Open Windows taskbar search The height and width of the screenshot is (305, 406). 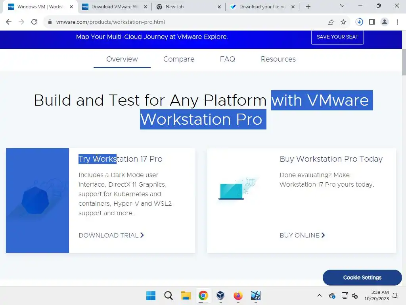[x=168, y=295]
